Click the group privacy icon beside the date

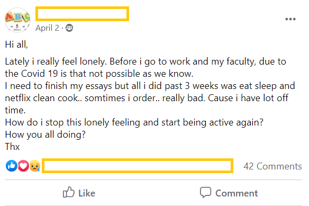click(69, 28)
